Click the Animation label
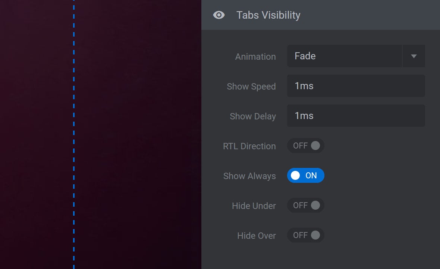 255,56
